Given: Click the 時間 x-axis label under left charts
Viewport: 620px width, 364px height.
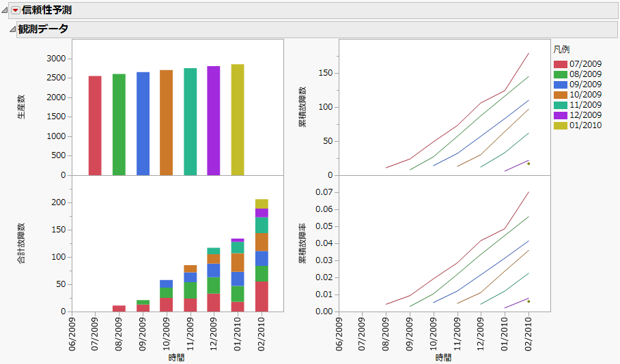Looking at the screenshot, I should (x=176, y=357).
